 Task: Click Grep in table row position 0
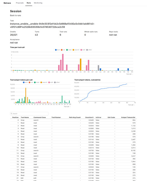point(22,120)
